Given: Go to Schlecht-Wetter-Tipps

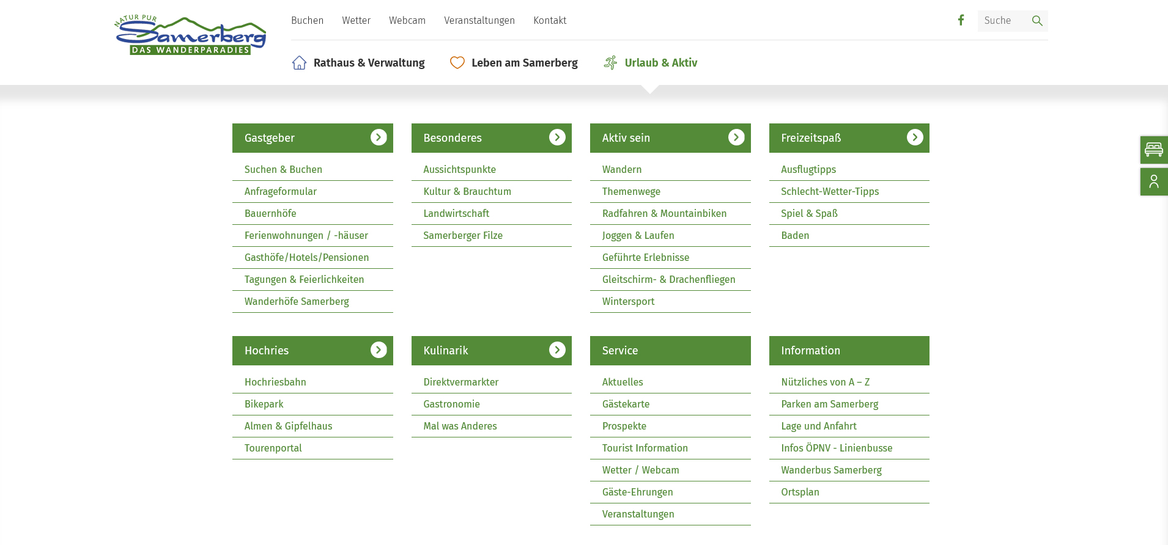Looking at the screenshot, I should click(x=830, y=191).
